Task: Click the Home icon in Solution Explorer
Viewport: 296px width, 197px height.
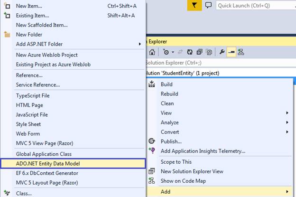Action: pyautogui.click(x=152, y=52)
